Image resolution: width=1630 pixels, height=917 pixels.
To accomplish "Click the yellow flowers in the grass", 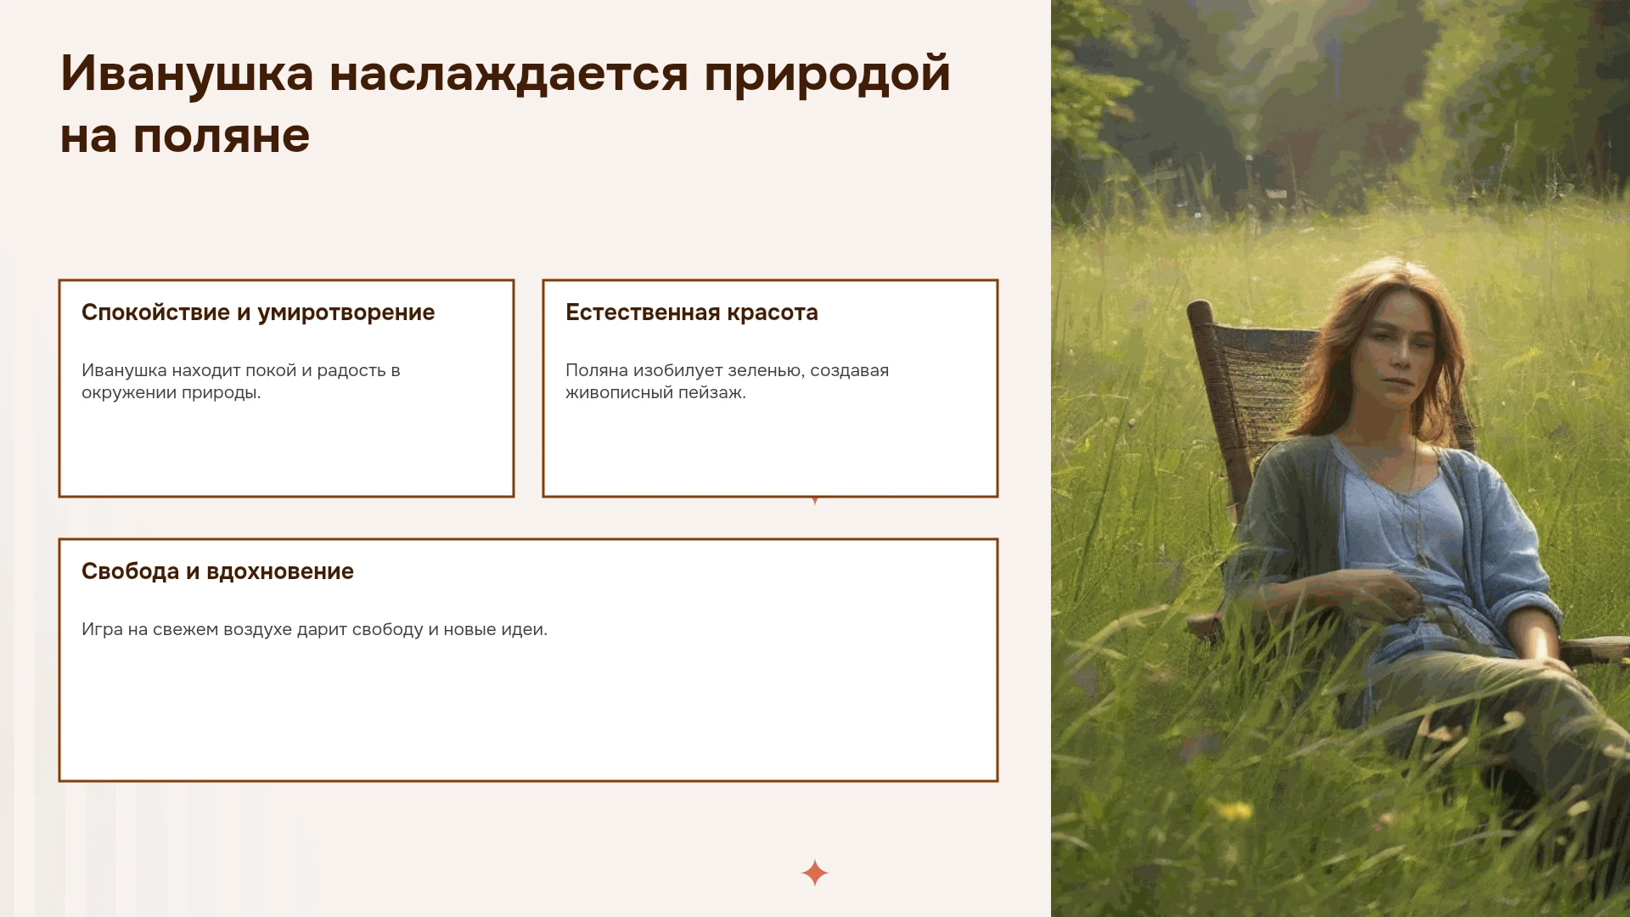I will click(1235, 811).
